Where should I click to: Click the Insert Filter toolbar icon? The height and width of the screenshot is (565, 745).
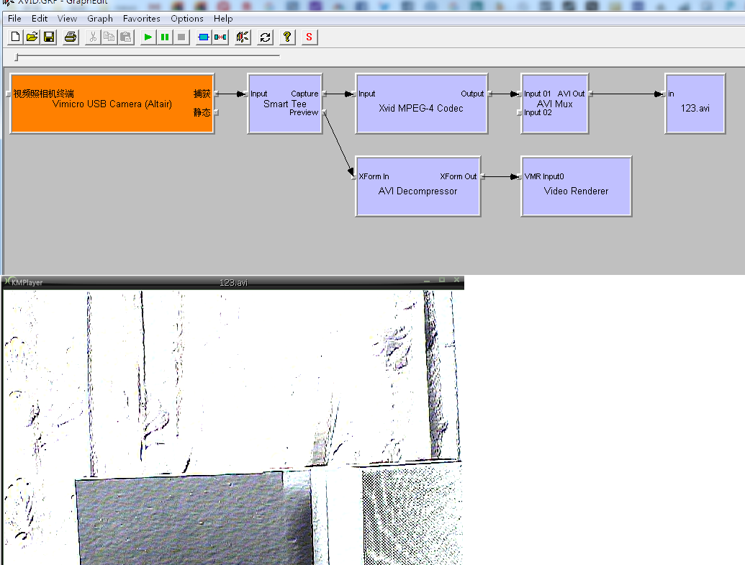tap(204, 37)
